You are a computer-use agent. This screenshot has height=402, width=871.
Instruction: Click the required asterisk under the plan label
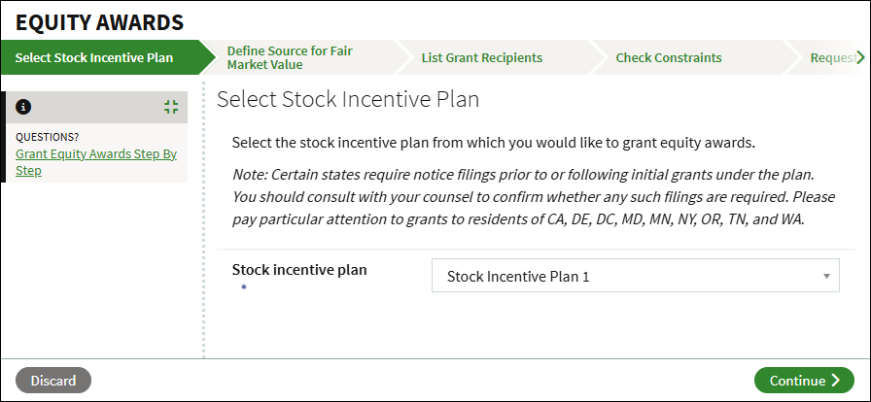(243, 287)
